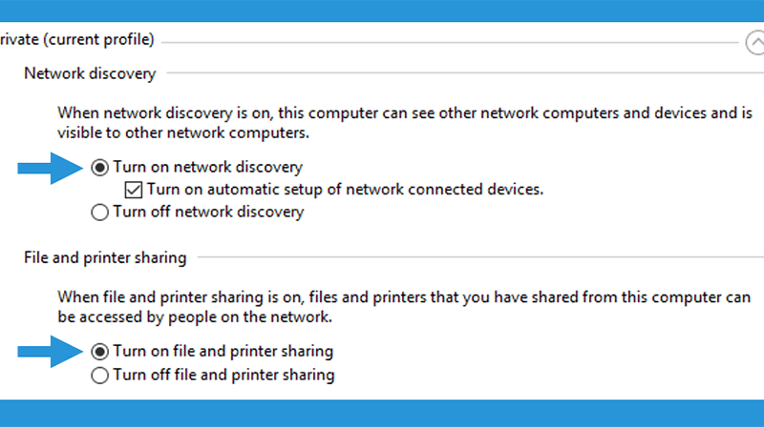Click divider line next to File and printer sharing
The image size is (764, 427).
481,257
